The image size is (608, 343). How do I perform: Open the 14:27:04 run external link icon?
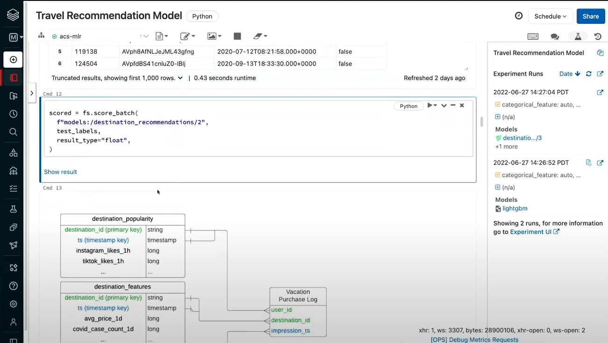point(600,93)
